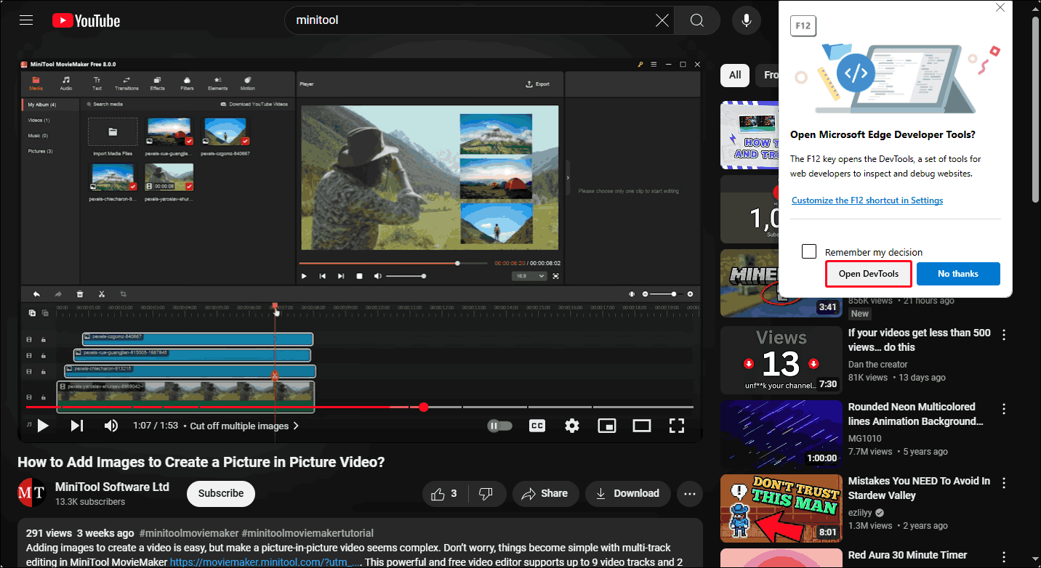Screen dimensions: 1041x568
Task: Open 'Mistakes You NEED To Avoid In Stardew Valley' title
Action: (919, 488)
